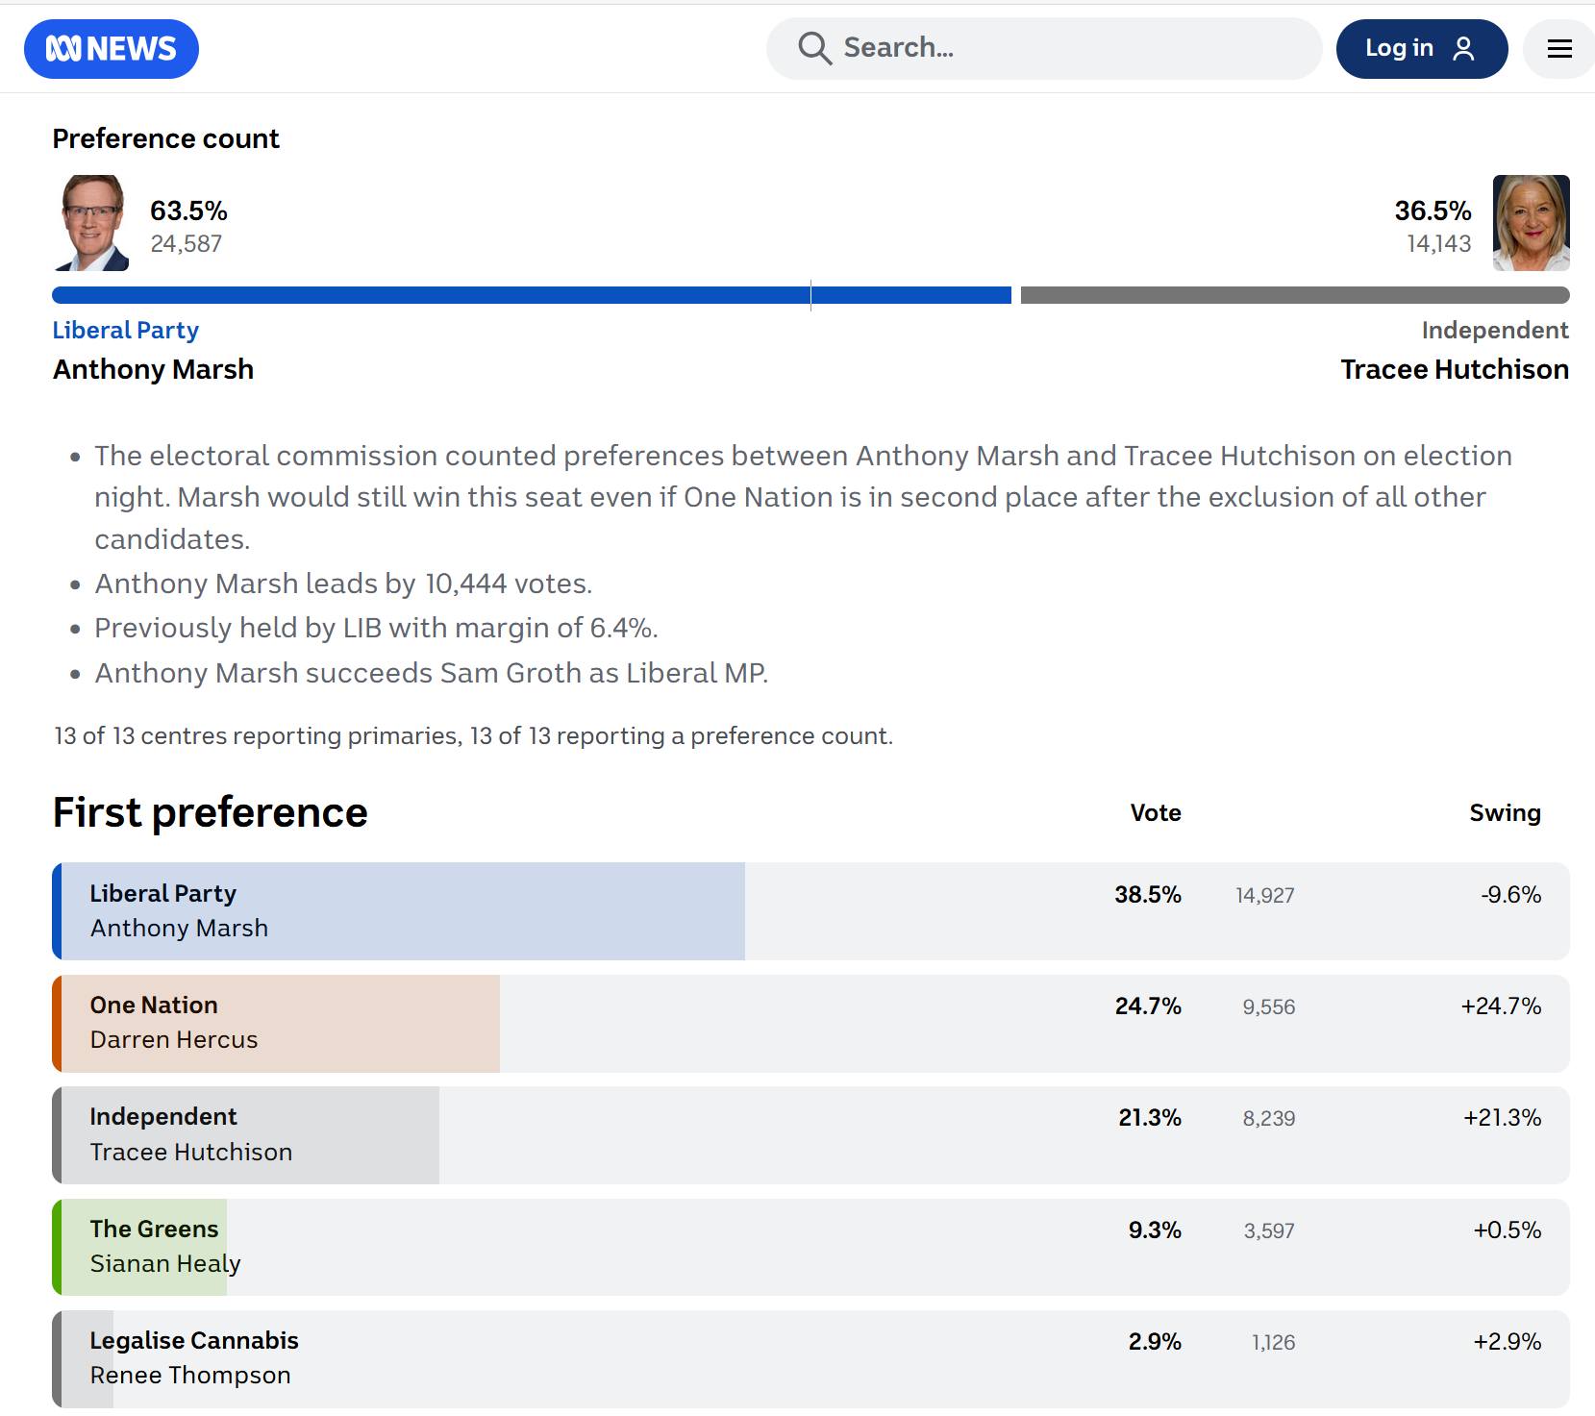Select the One Nation Darren Hercus row
Image resolution: width=1595 pixels, height=1416 pixels.
(810, 1024)
